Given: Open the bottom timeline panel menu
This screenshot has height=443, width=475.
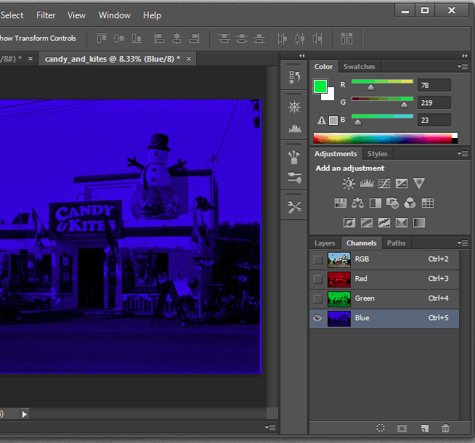Looking at the screenshot, I should [270, 427].
